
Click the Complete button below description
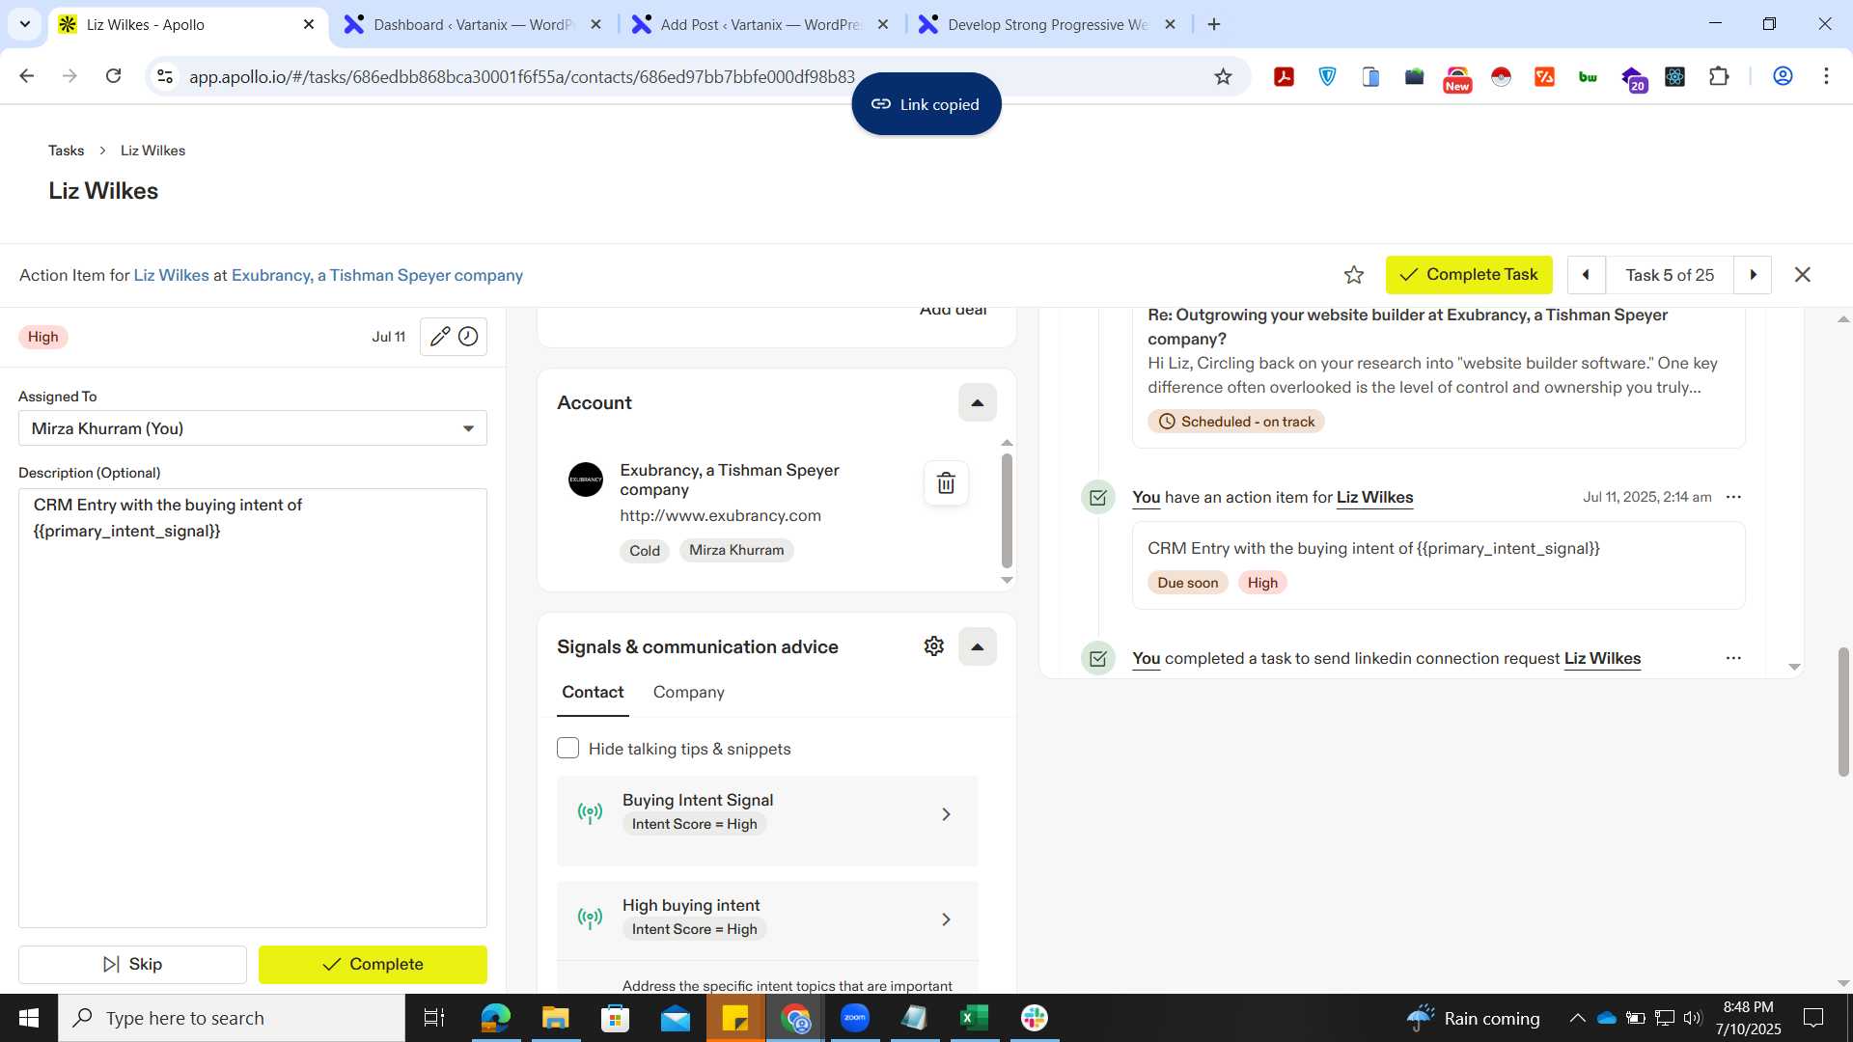(373, 965)
